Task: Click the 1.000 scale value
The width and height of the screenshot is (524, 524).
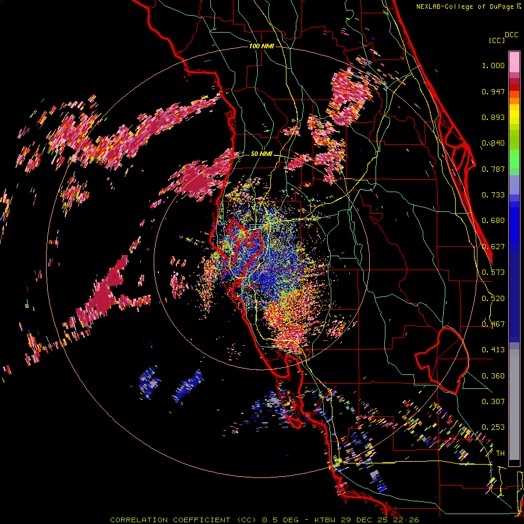Action: 493,65
